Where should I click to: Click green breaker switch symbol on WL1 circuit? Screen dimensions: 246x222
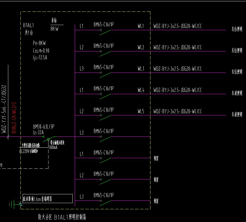click(x=105, y=32)
